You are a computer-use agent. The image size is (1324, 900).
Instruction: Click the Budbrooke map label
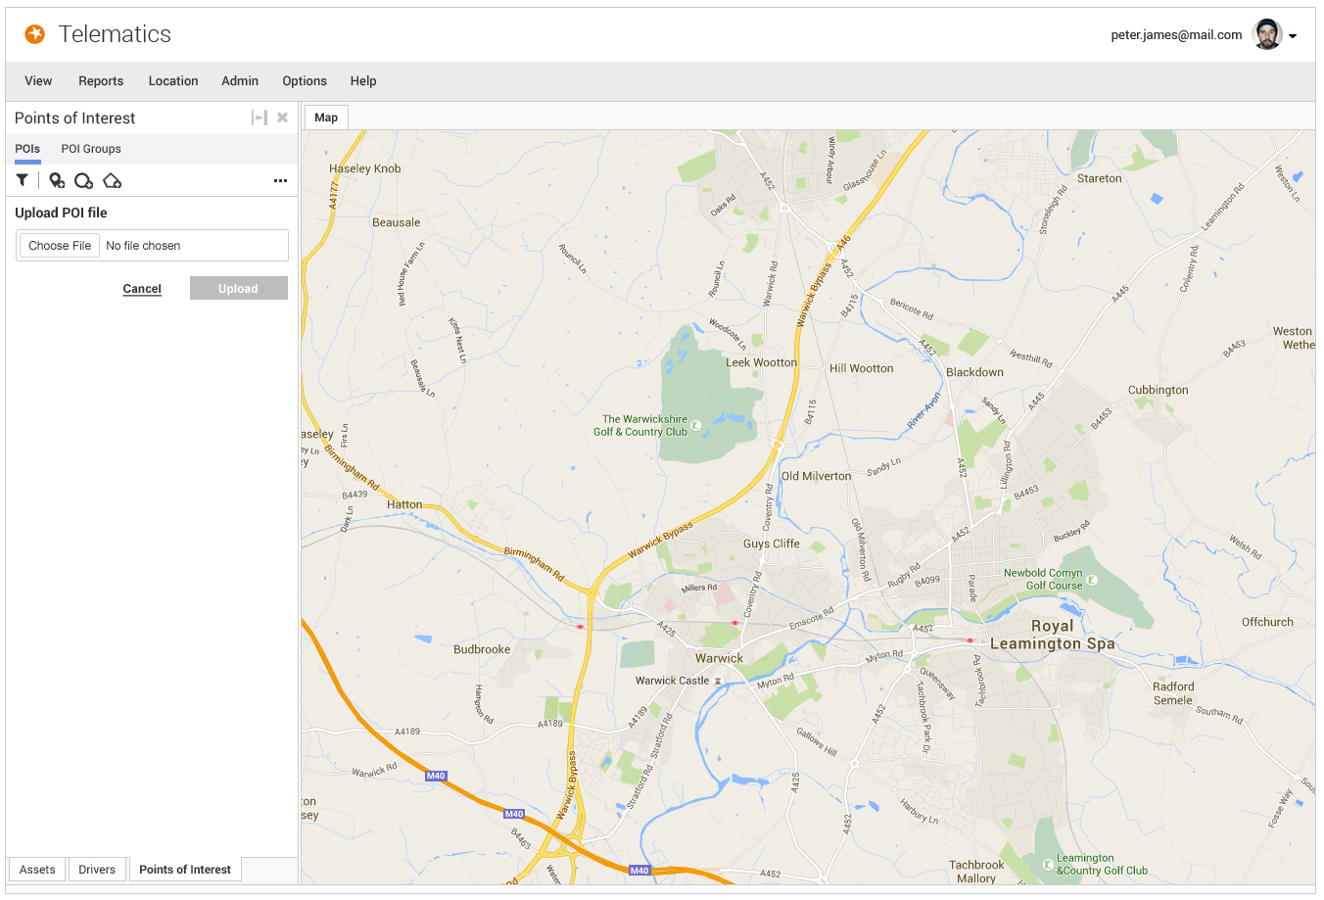point(482,649)
